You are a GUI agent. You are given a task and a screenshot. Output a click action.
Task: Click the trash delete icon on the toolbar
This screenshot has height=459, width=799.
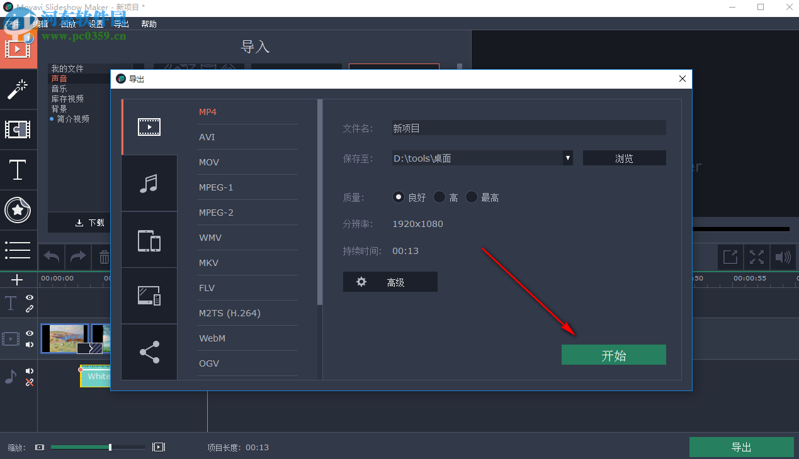[x=104, y=257]
